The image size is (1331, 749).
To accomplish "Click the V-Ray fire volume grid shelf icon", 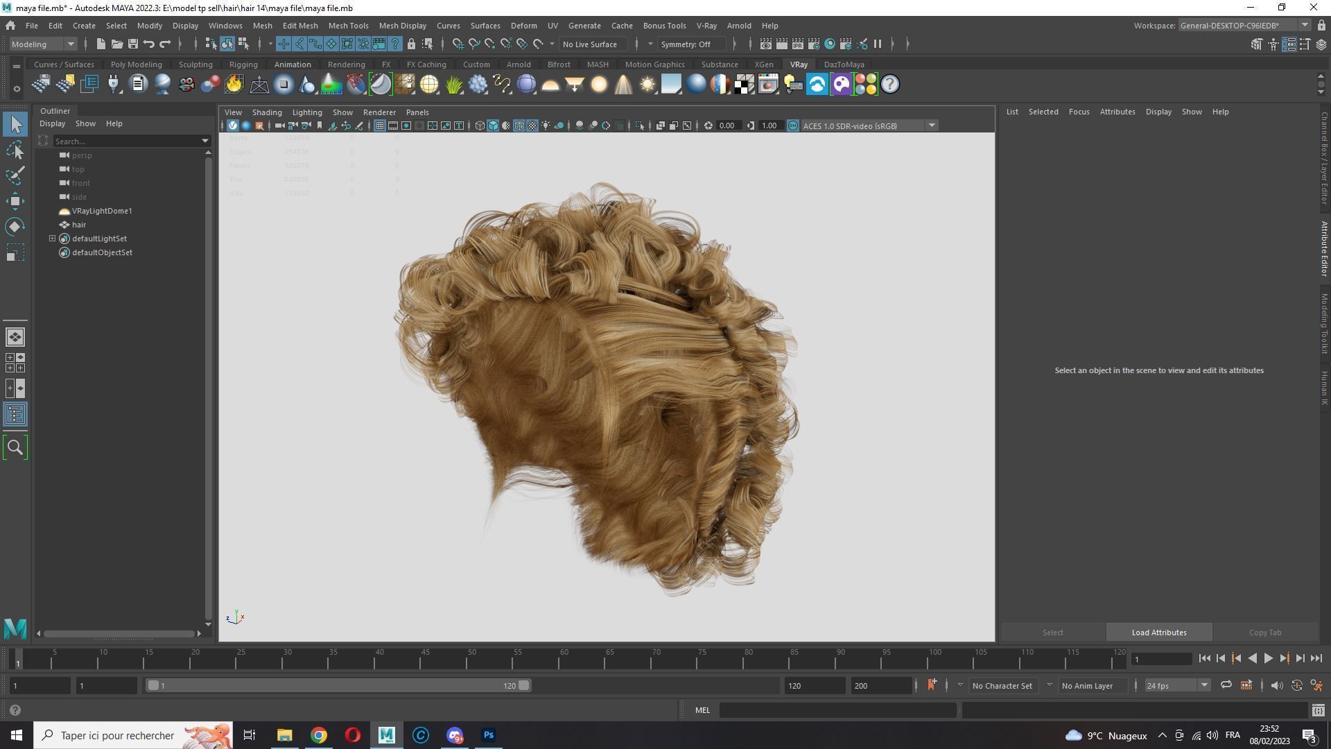I will pyautogui.click(x=234, y=85).
